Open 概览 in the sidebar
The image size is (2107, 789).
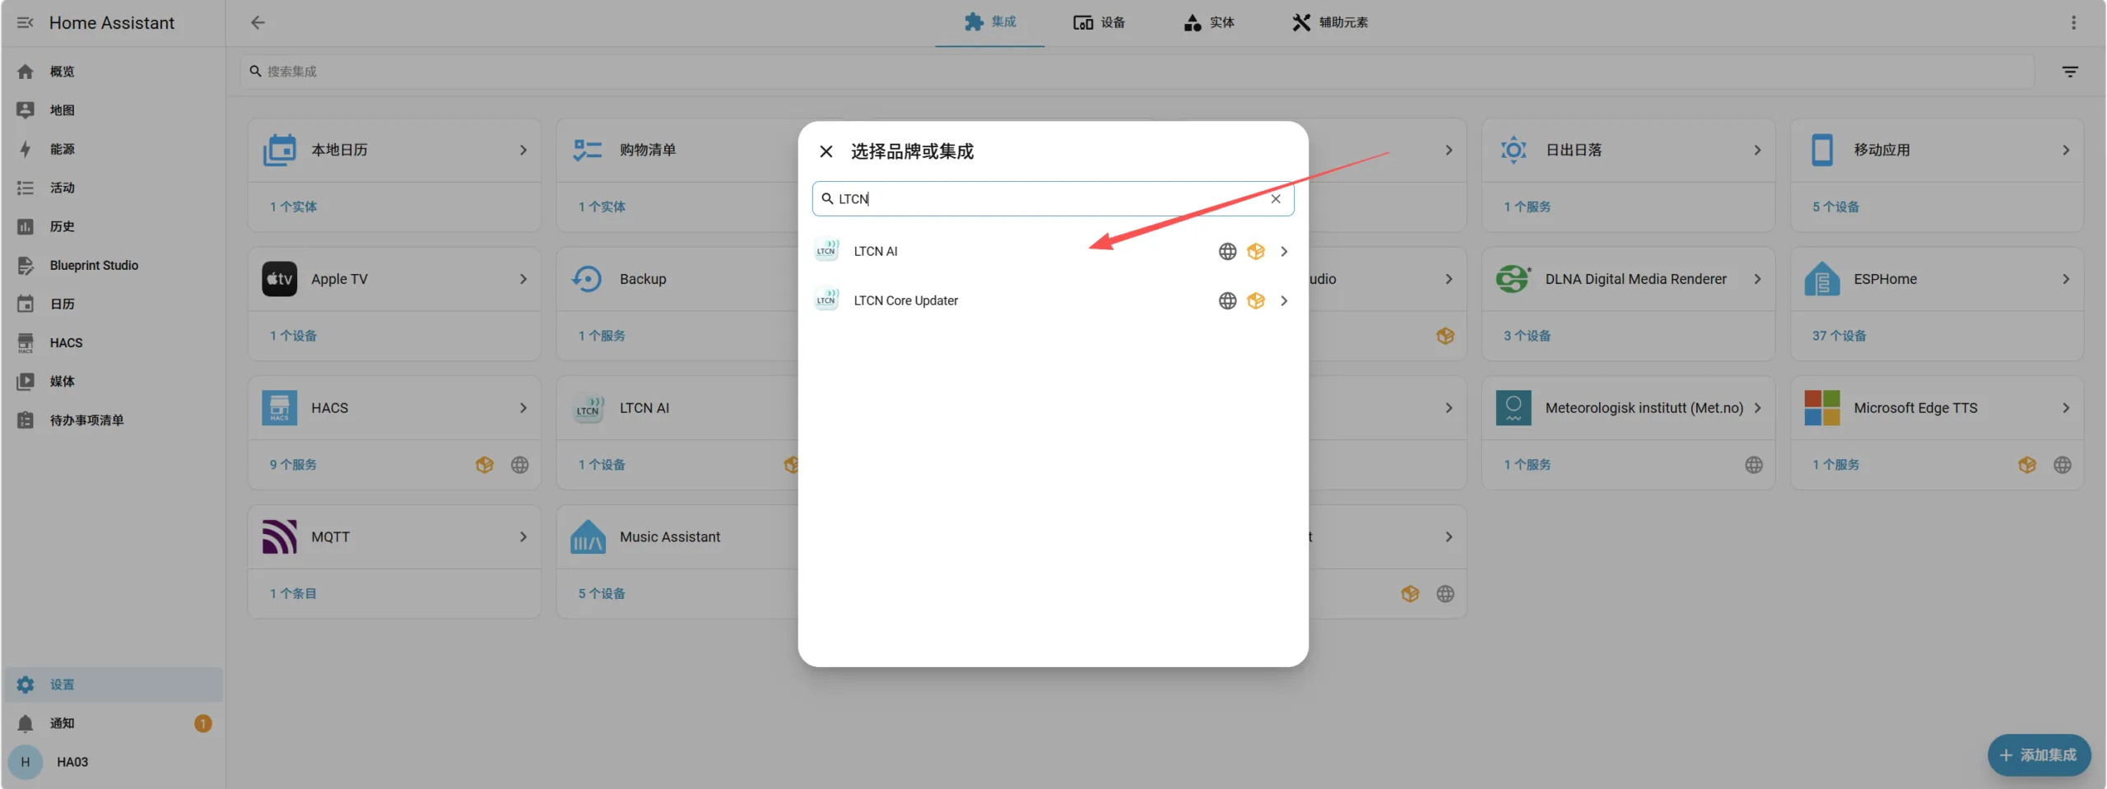pyautogui.click(x=113, y=72)
